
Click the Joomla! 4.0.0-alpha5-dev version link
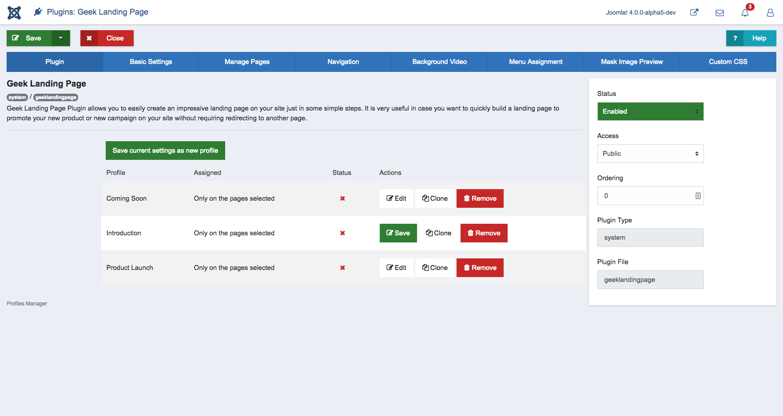pos(640,12)
